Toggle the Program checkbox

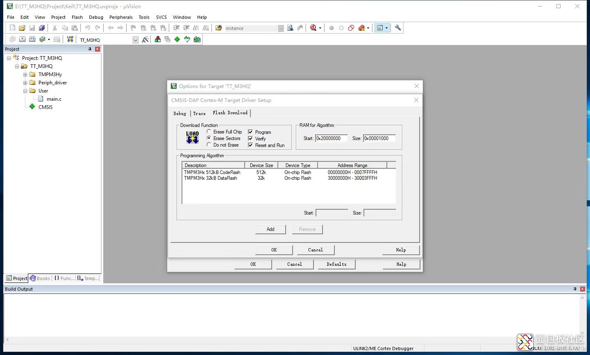250,132
